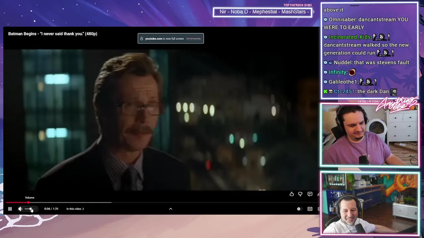Screen dimensions: 424x238
Task: Open the "In this video" chapters link
Action: point(75,209)
